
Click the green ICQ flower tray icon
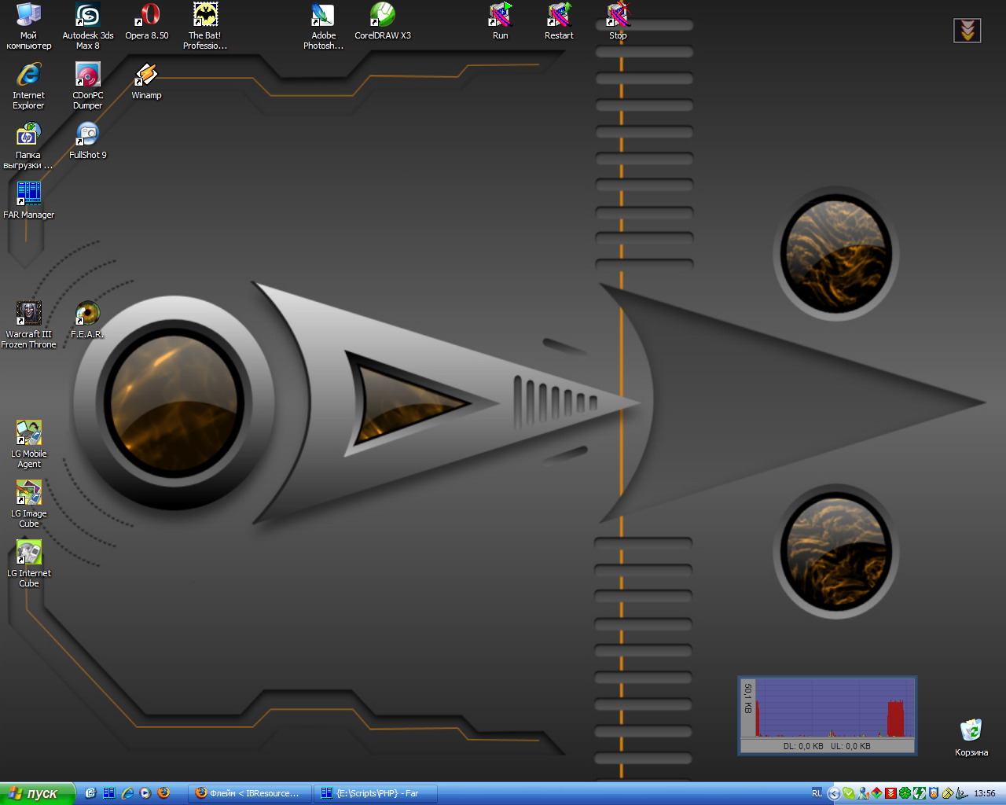click(905, 793)
